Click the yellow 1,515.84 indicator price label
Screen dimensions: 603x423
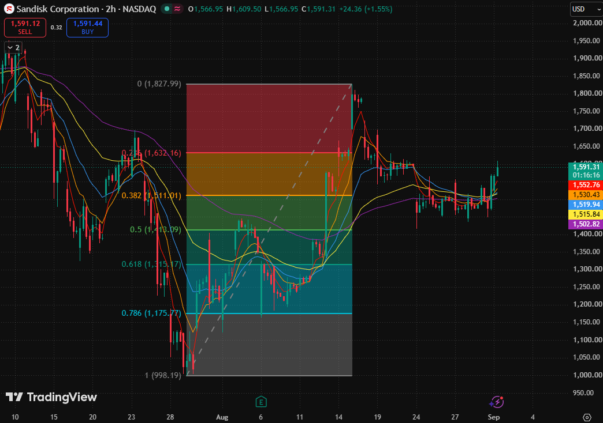tap(586, 214)
